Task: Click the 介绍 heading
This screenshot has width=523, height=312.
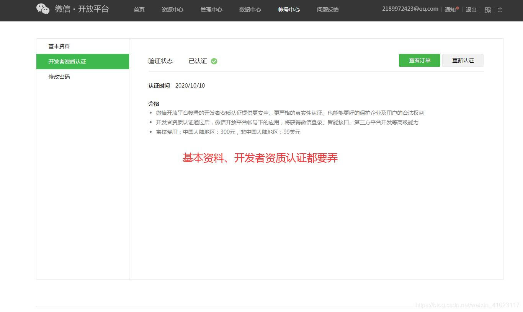Action: [154, 104]
